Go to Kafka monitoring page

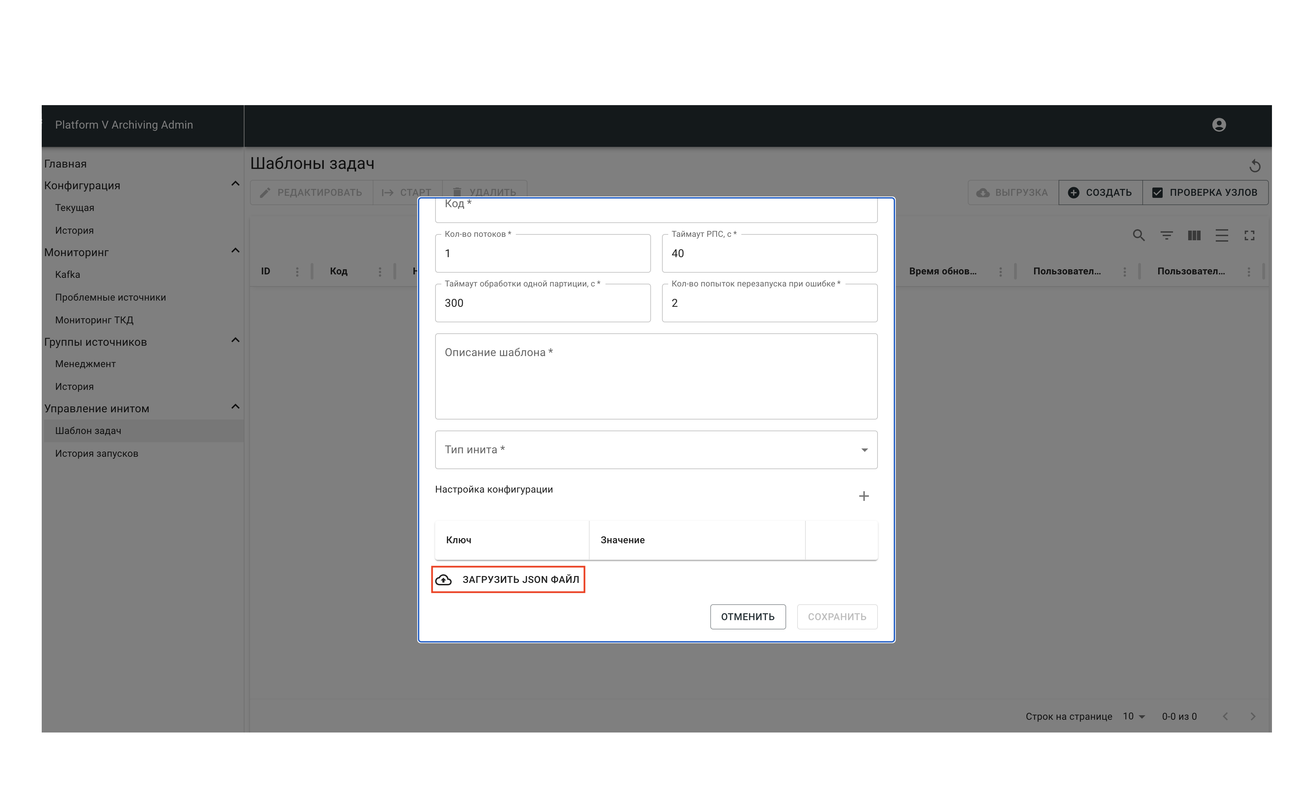click(x=68, y=274)
